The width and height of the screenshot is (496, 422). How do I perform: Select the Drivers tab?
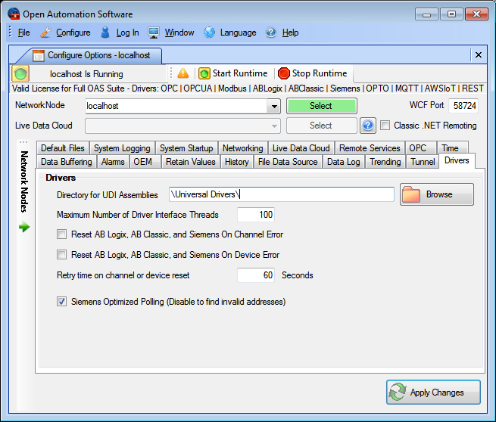click(x=457, y=160)
